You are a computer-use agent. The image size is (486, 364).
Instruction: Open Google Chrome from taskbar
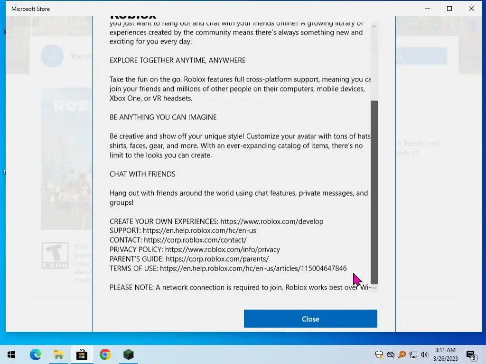click(x=105, y=355)
